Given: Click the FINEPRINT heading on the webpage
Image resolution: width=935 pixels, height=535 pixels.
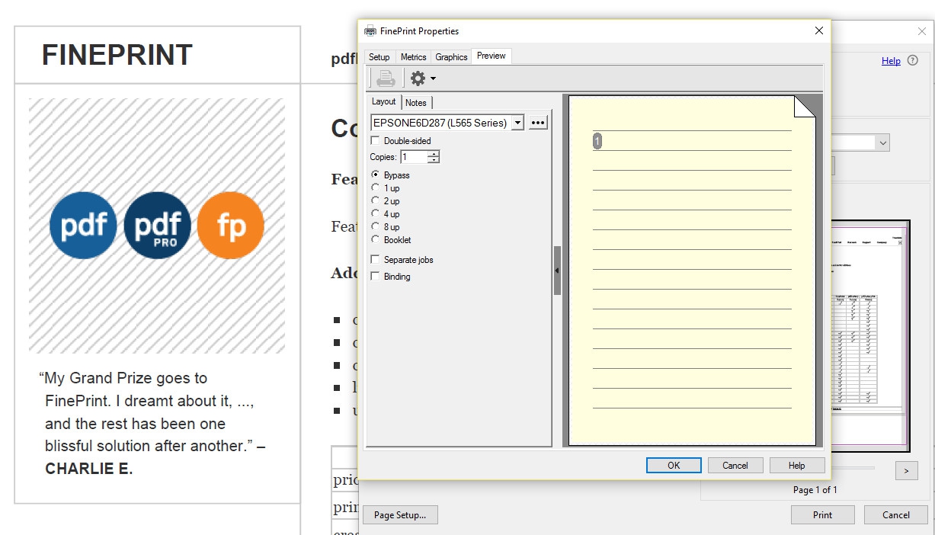Looking at the screenshot, I should click(x=117, y=56).
